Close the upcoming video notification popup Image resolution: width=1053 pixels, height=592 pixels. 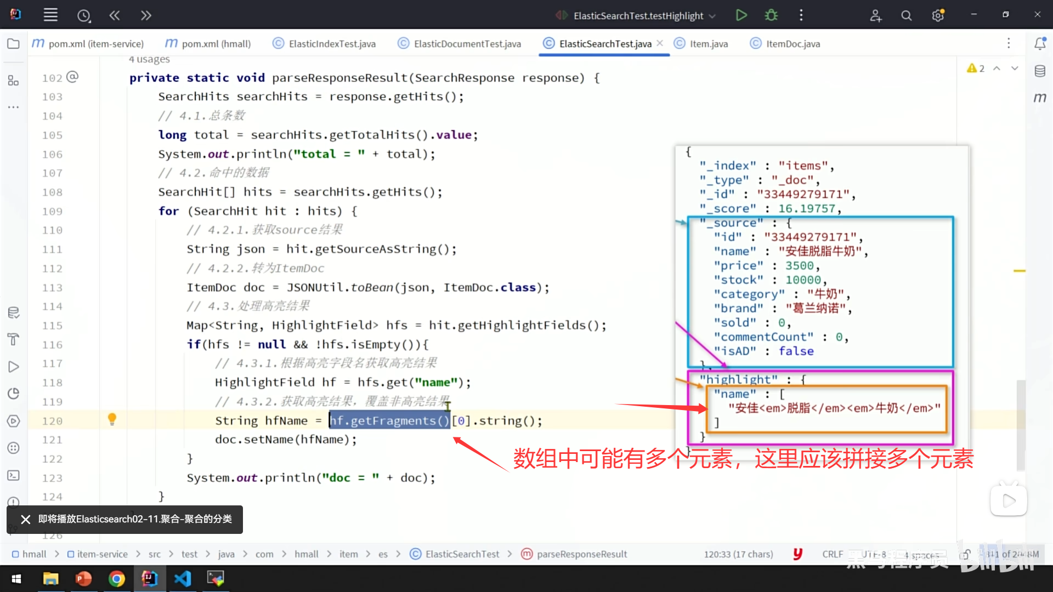coord(25,519)
